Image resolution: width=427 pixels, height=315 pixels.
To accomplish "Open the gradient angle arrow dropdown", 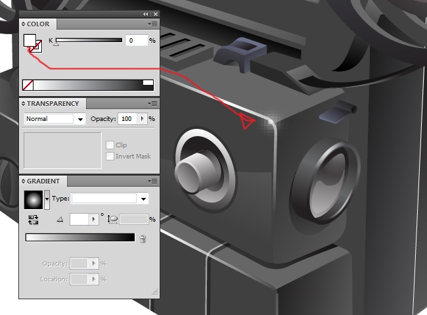I will pyautogui.click(x=94, y=219).
